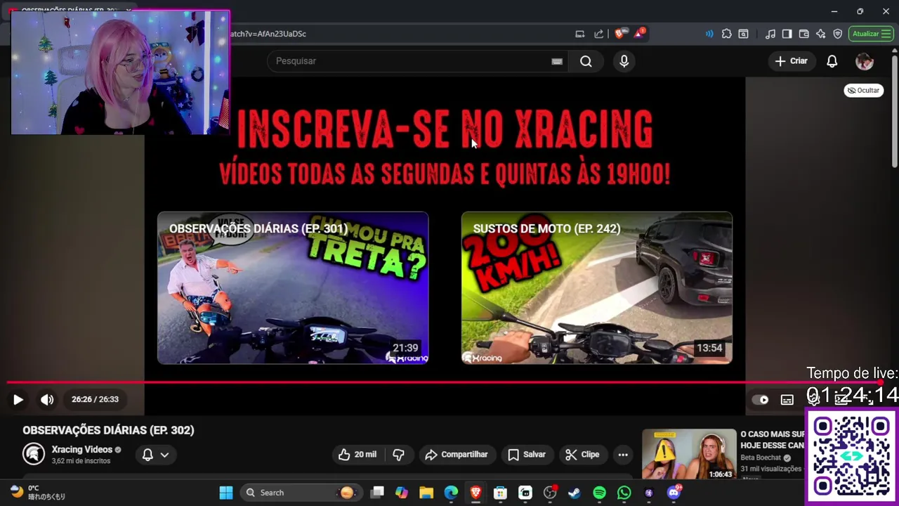Click the magnifier search button on YouTube
Viewport: 899px width, 506px height.
click(x=586, y=61)
